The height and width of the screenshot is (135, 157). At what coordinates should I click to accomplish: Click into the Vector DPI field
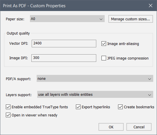pyautogui.click(x=64, y=44)
